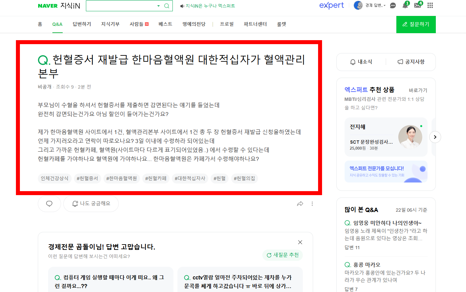Close the answer recommendation panel

click(300, 242)
